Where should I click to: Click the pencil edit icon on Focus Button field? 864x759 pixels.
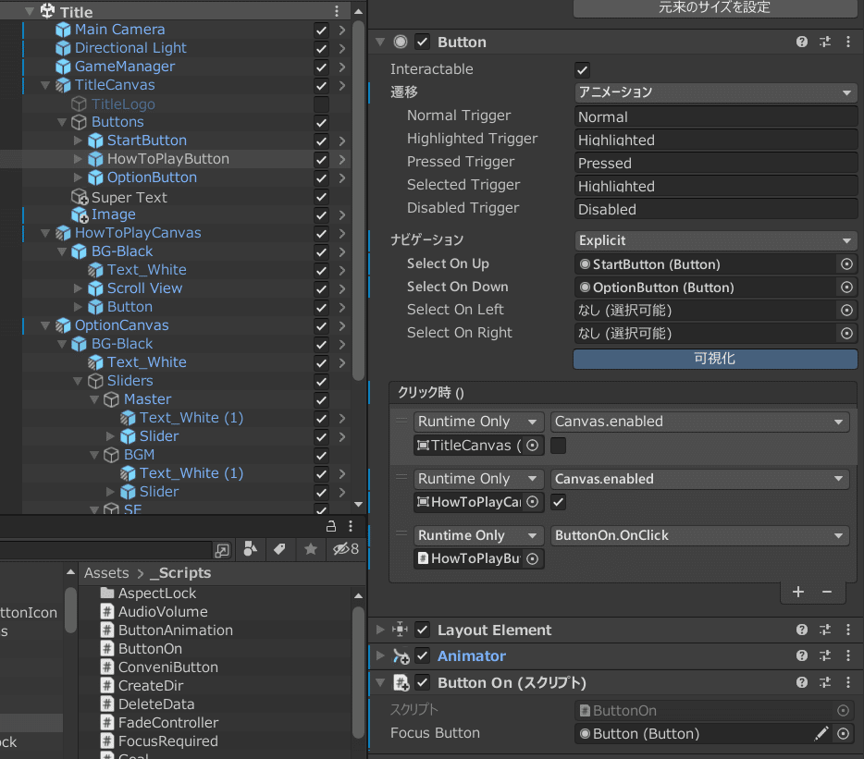(x=821, y=733)
